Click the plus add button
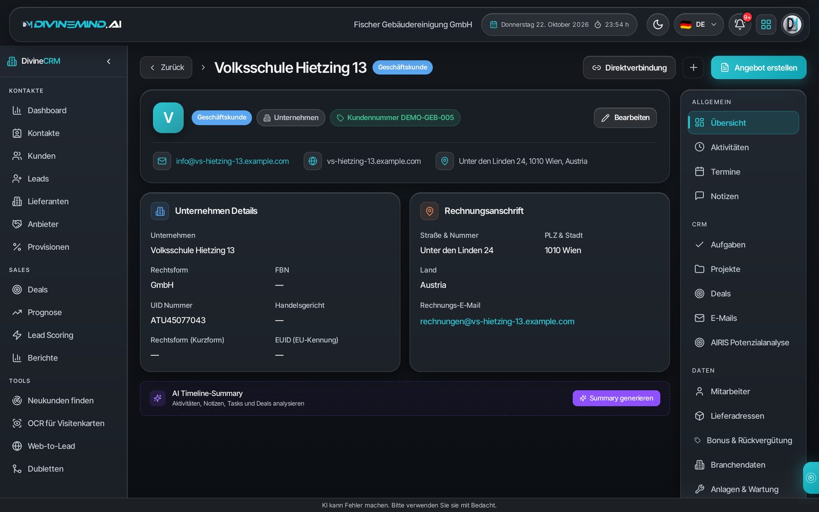The image size is (819, 512). (694, 68)
